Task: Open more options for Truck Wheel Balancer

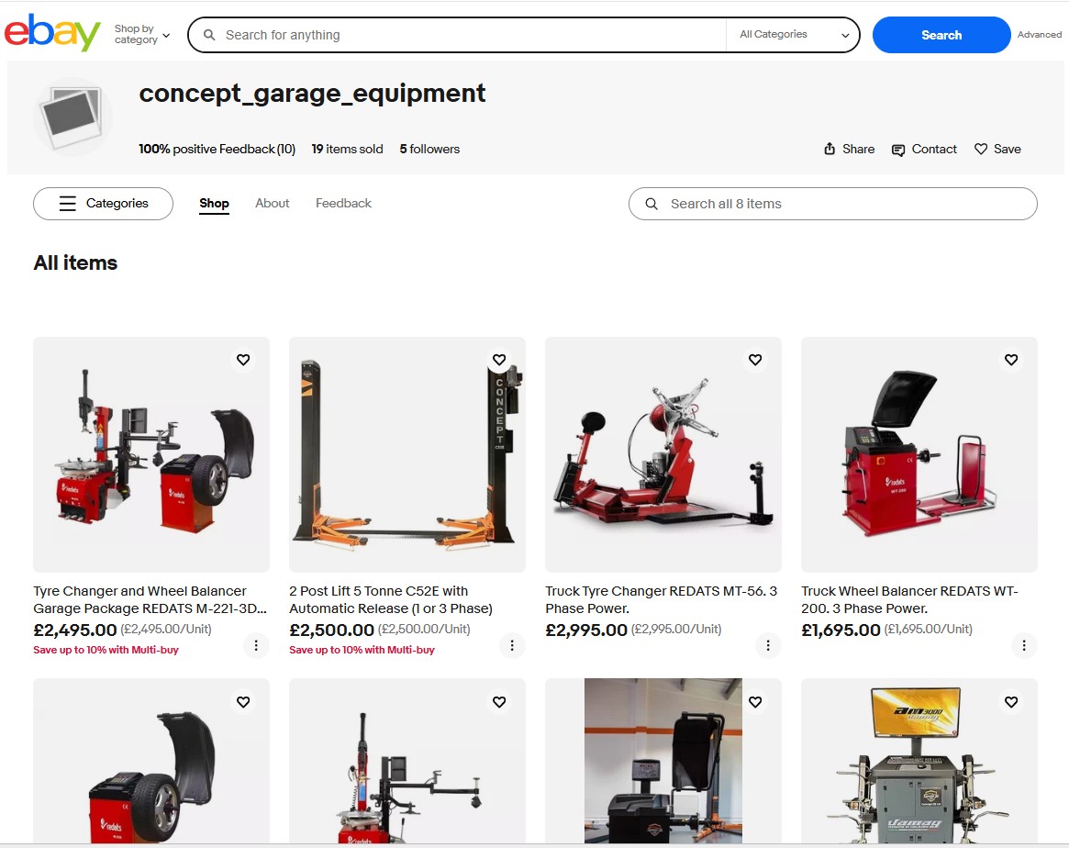Action: pyautogui.click(x=1024, y=645)
